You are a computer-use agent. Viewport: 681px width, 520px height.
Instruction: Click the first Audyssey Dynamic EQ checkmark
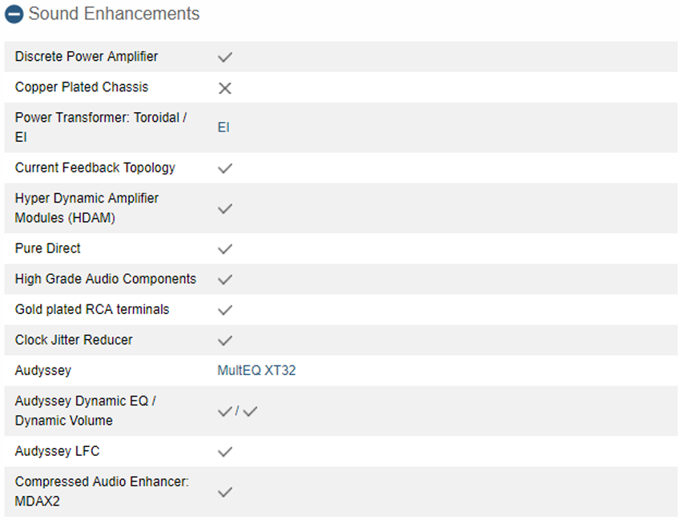225,411
